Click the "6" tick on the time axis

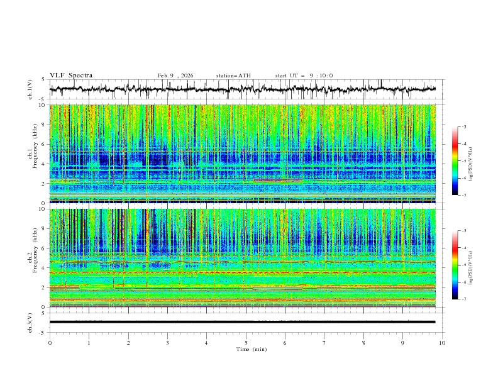[285, 343]
